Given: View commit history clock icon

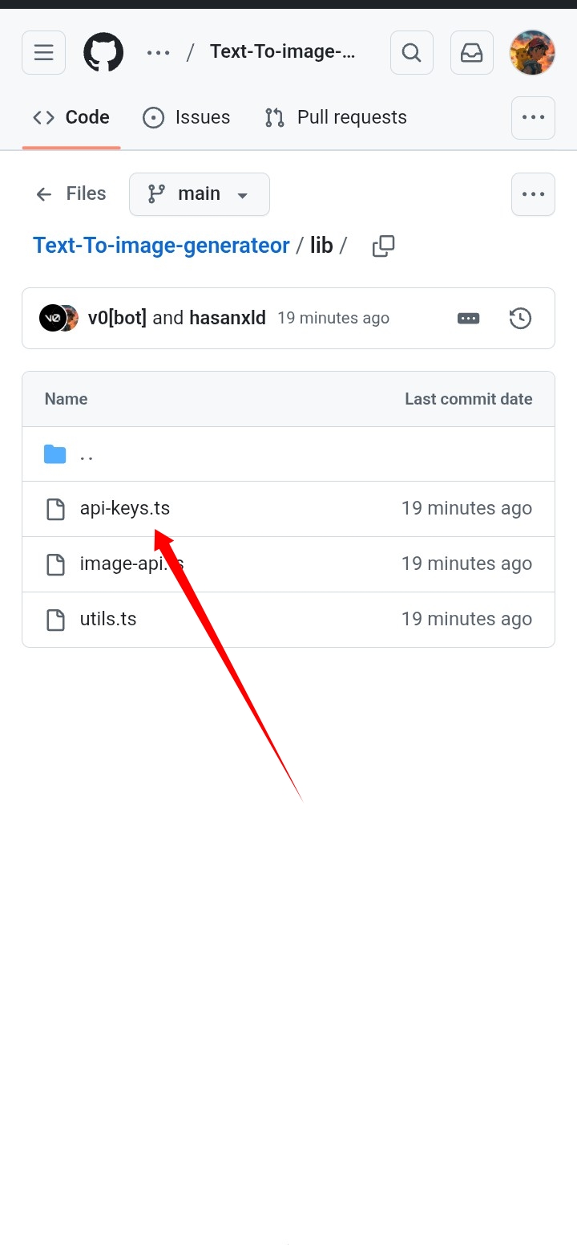Looking at the screenshot, I should point(521,318).
